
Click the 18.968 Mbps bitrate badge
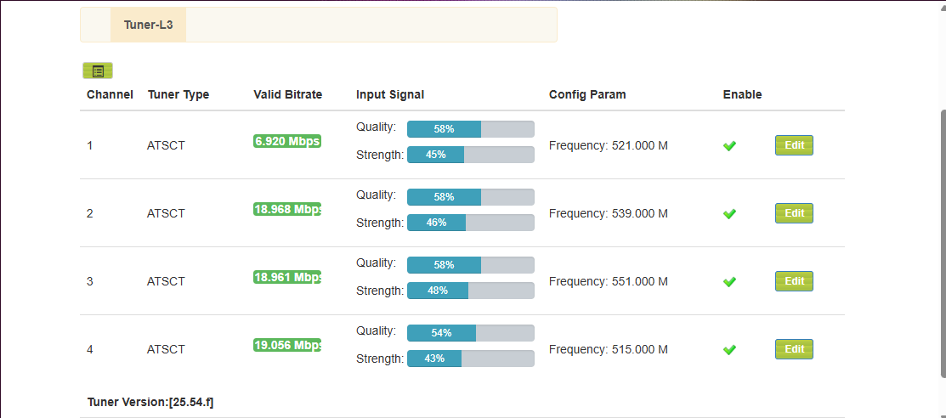coord(287,209)
